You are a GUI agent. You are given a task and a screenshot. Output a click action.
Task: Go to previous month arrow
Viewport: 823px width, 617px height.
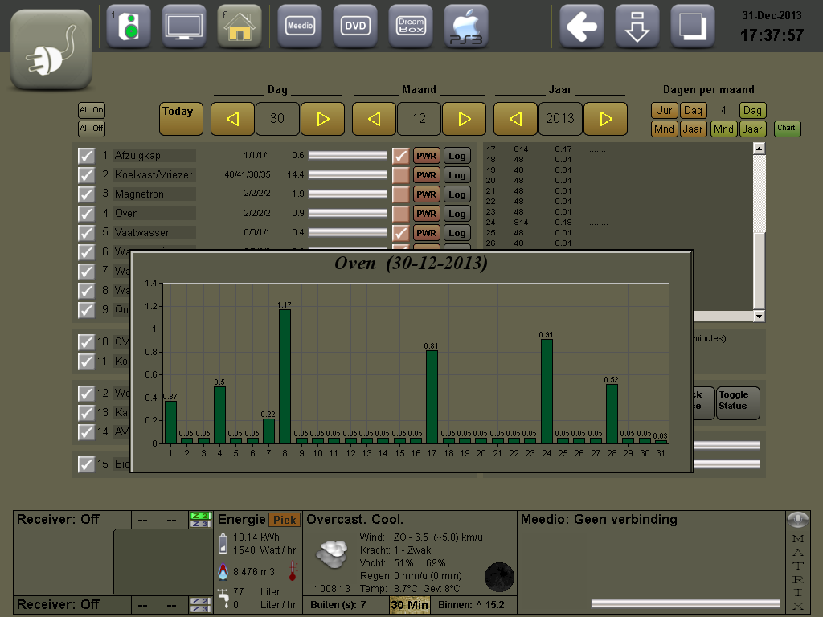[x=375, y=119]
